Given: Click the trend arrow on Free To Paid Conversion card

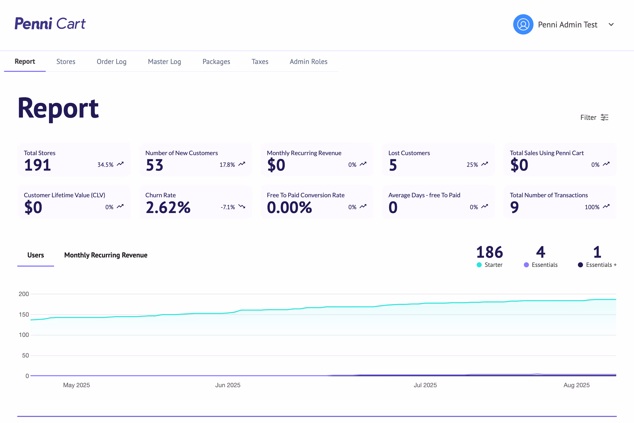Looking at the screenshot, I should coord(363,206).
